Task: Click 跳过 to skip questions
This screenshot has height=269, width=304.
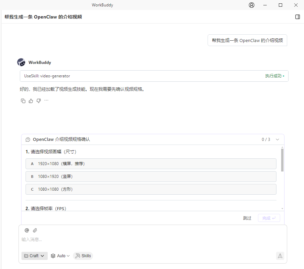Action: tap(247, 218)
